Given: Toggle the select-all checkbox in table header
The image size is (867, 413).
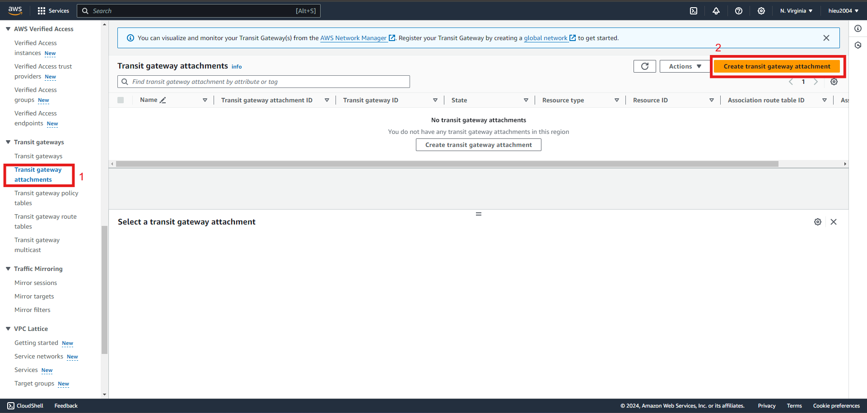Looking at the screenshot, I should click(121, 100).
